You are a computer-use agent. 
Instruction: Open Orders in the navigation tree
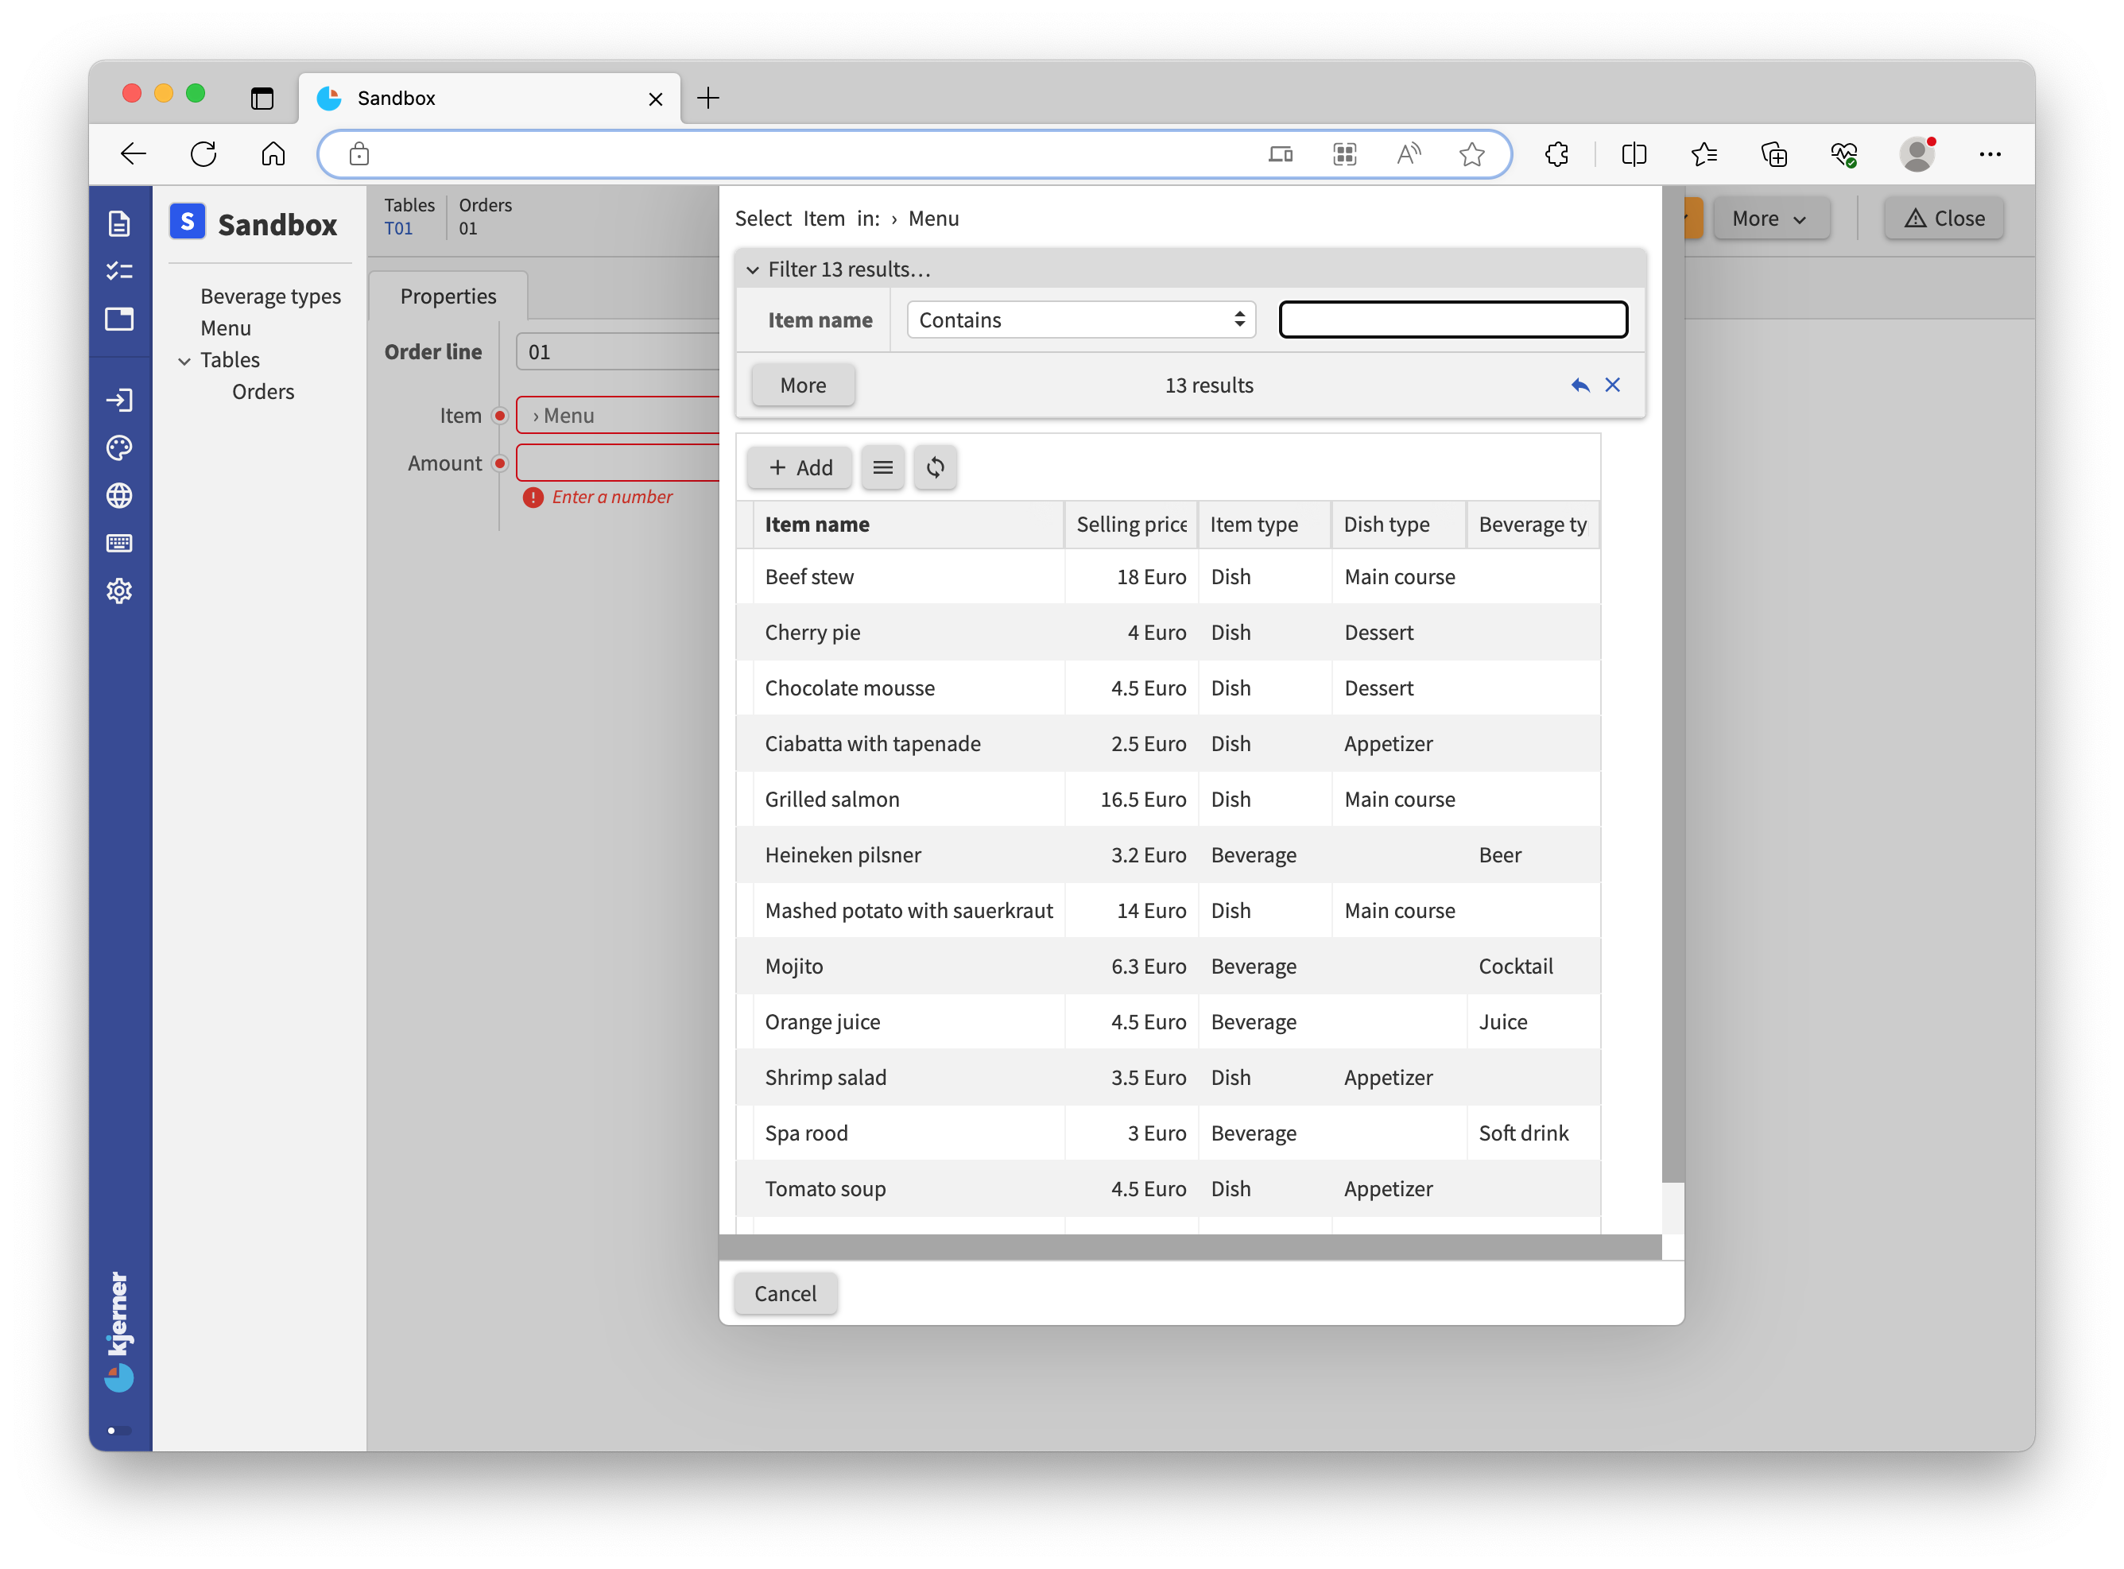point(263,391)
